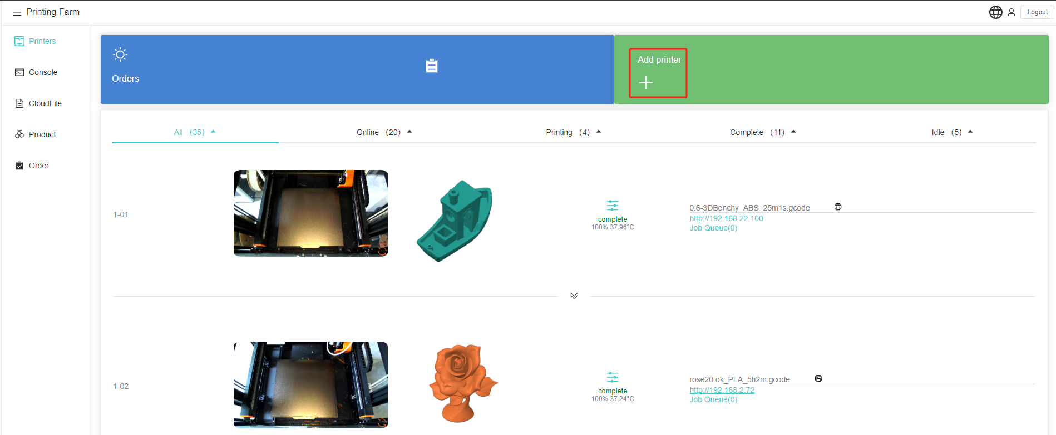Open the camera feed thumbnail for printer 1-01
The width and height of the screenshot is (1056, 435).
[310, 213]
